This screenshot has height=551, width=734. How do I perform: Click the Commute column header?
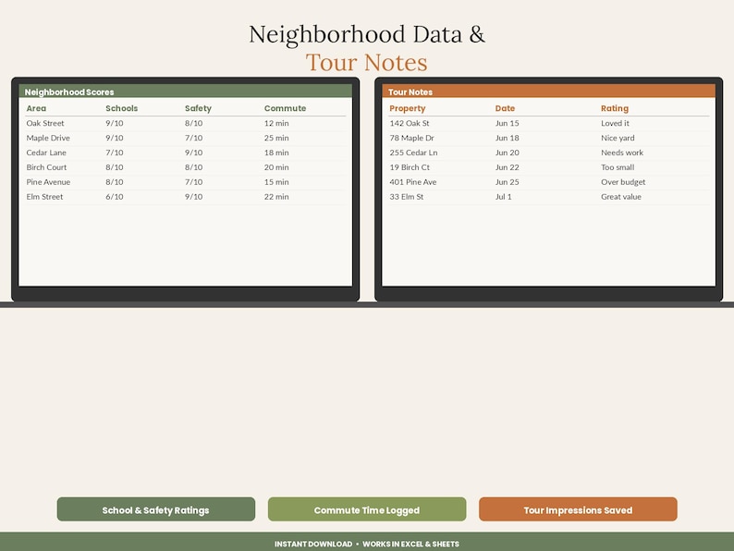click(x=285, y=108)
